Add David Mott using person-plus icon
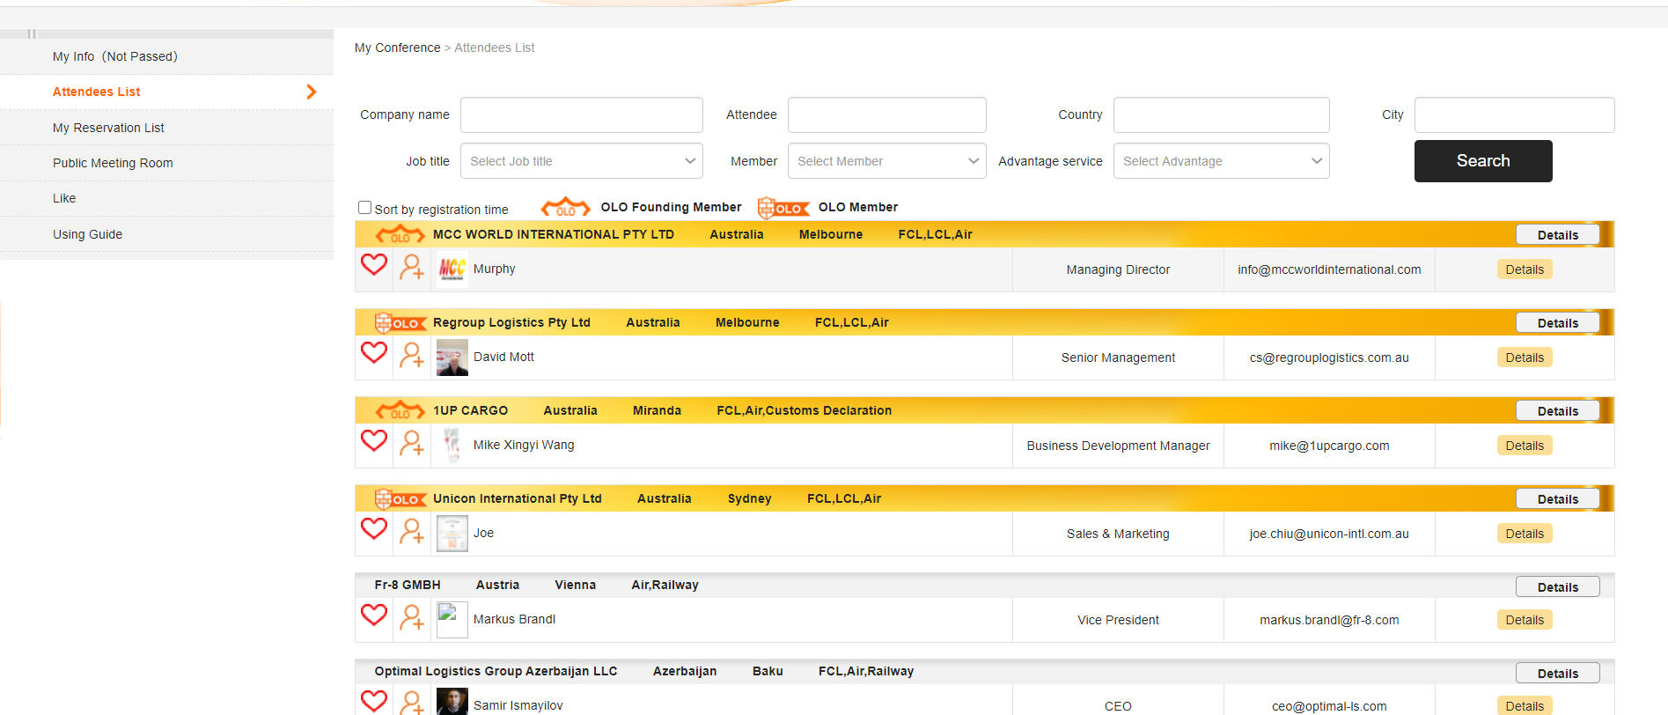This screenshot has height=715, width=1668. [412, 355]
